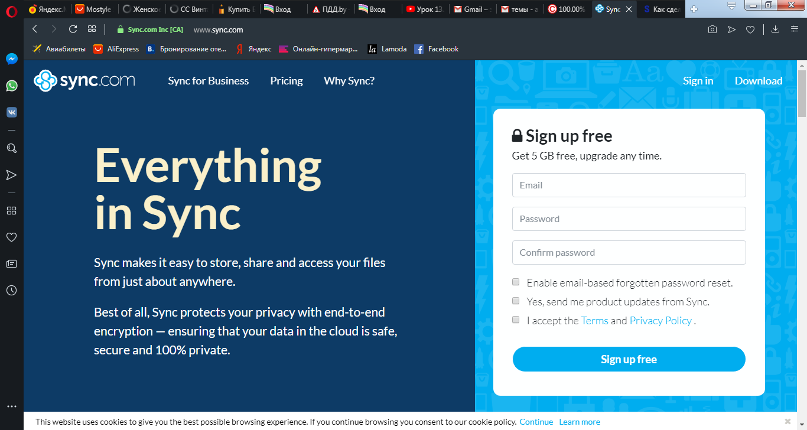Check the product updates from Sync box
Viewport: 807px width, 430px height.
tap(516, 301)
